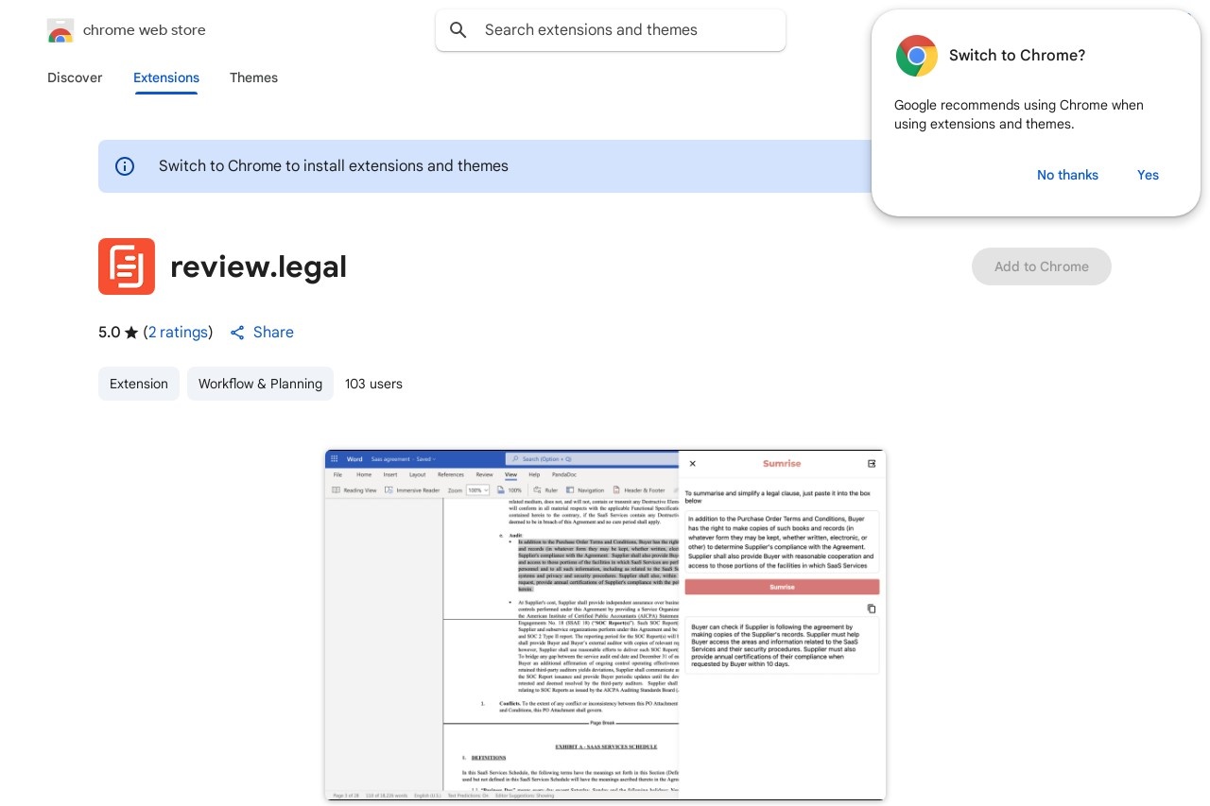Screen dimensions: 1210x806
Task: Click the Workflow & Planning chip
Action: coord(260,384)
